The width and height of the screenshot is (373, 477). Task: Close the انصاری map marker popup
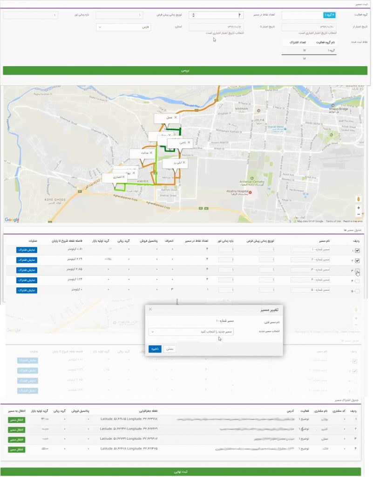tap(123, 177)
